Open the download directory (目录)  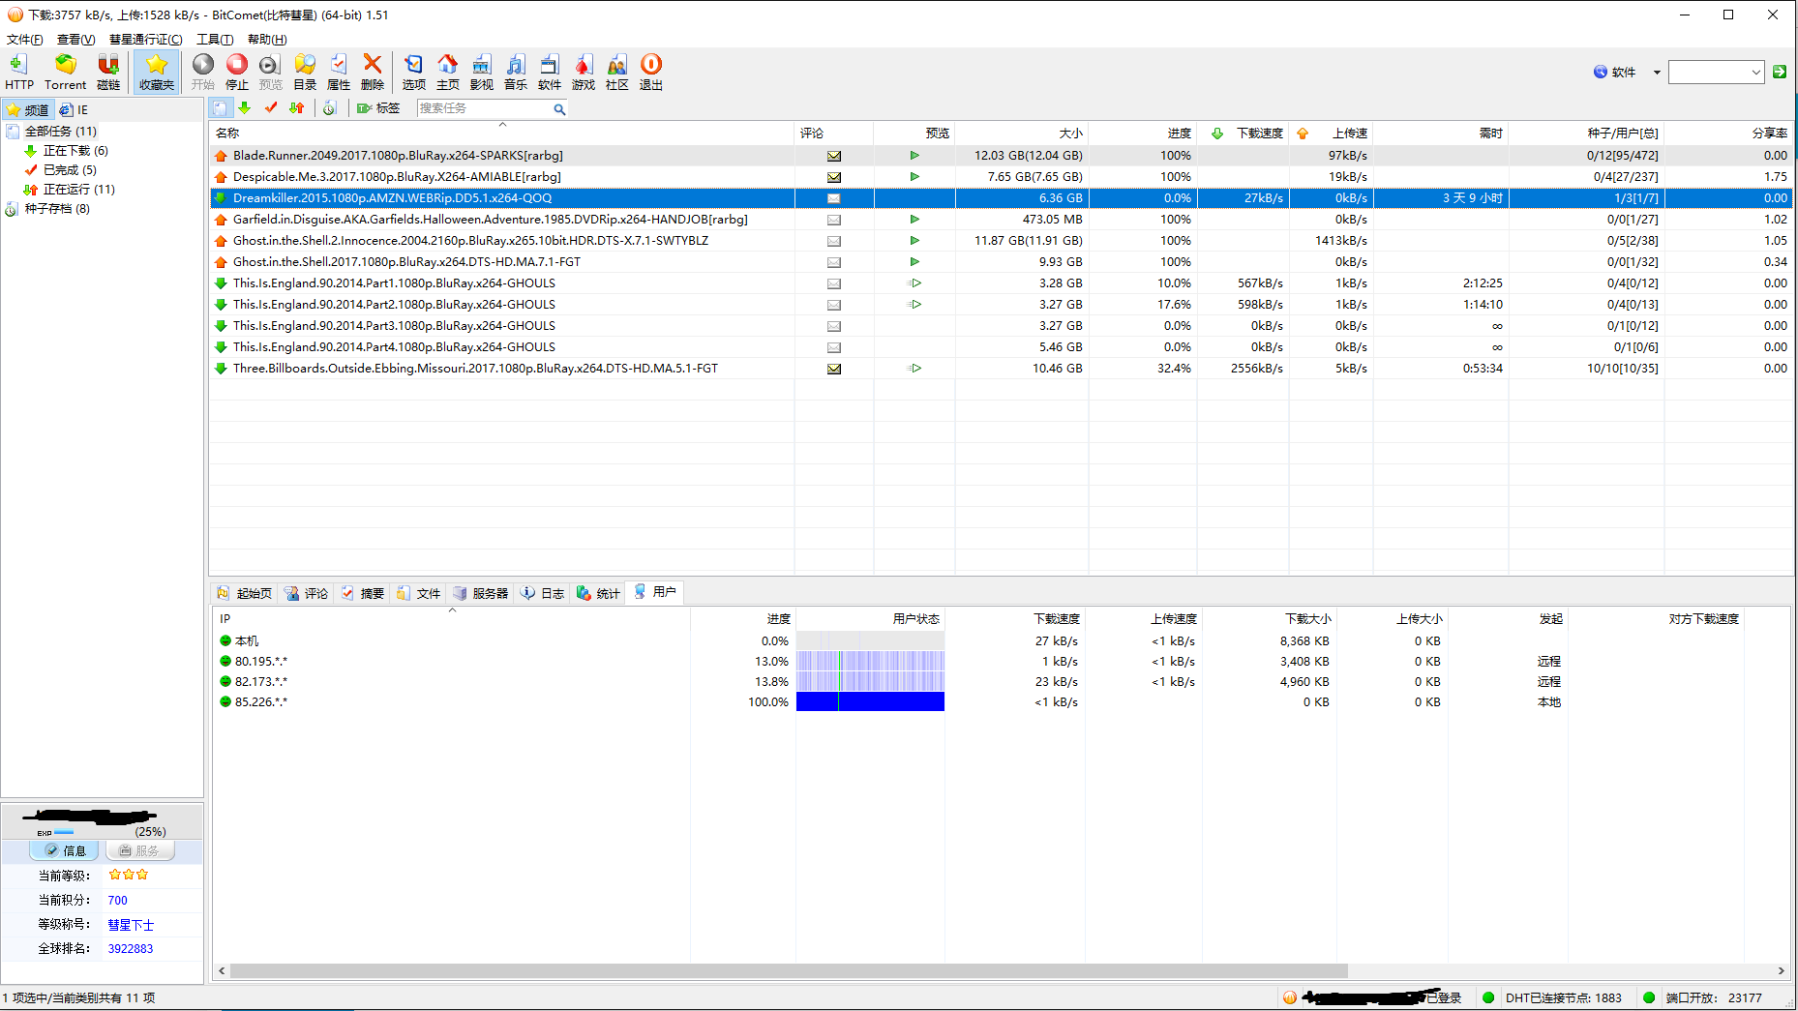(x=305, y=72)
